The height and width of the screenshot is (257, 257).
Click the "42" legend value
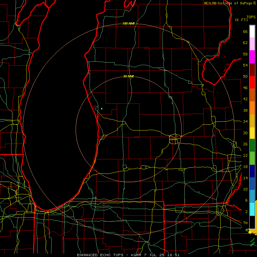[245, 99]
